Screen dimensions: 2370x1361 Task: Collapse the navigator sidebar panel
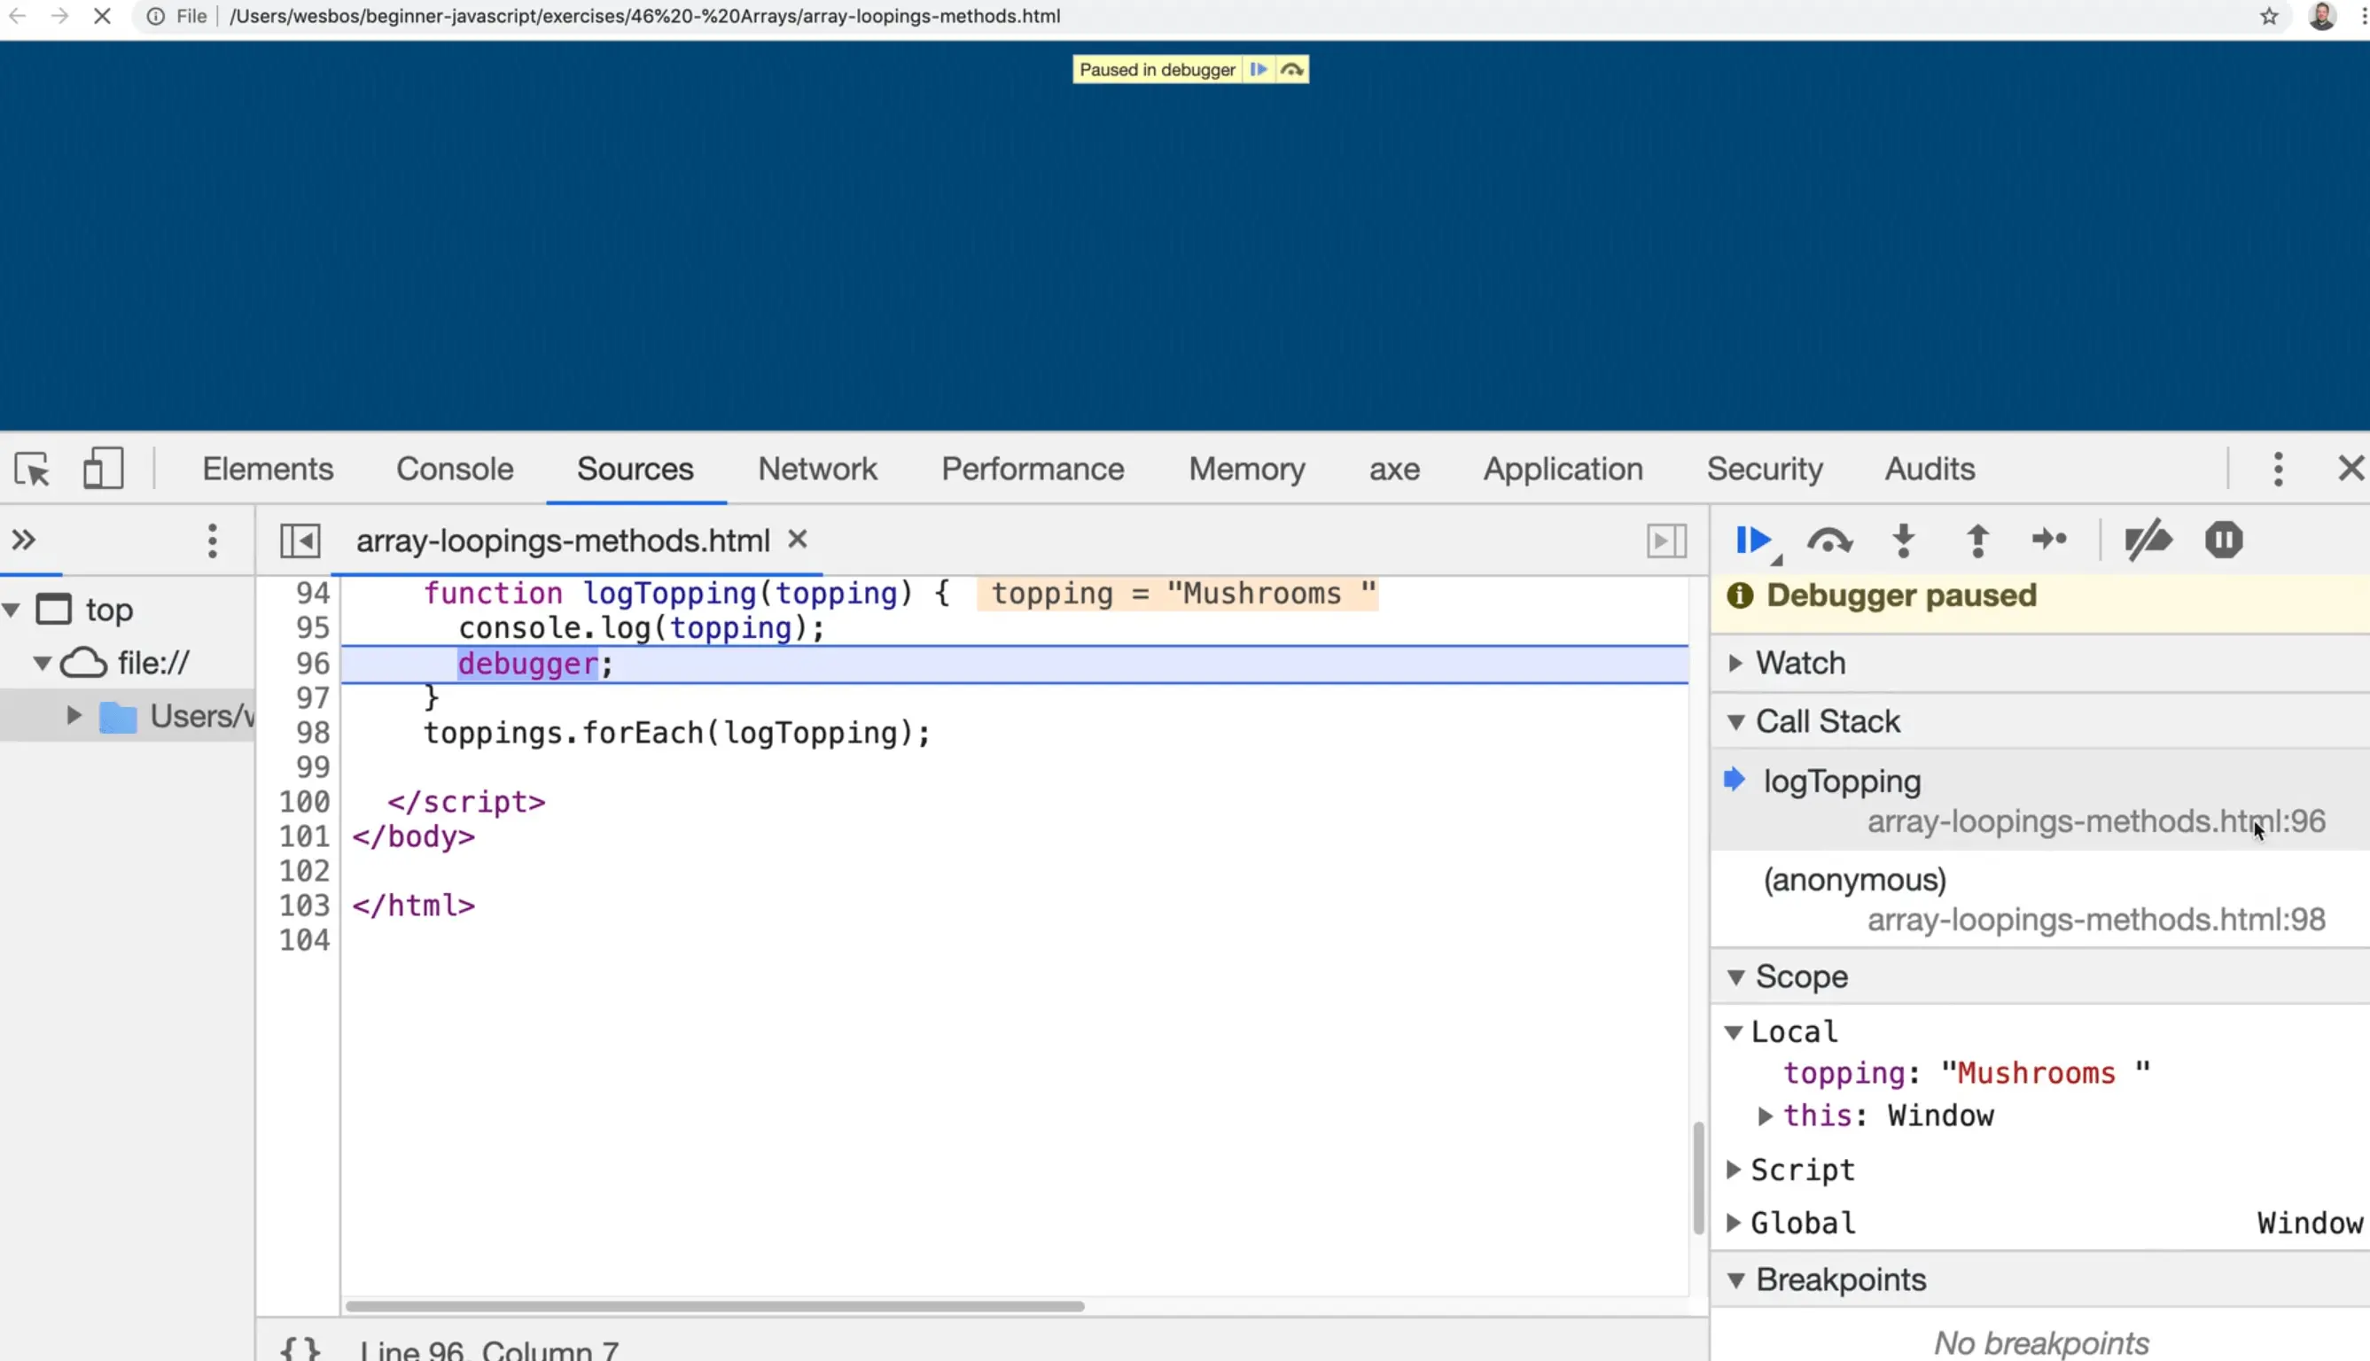coord(300,541)
